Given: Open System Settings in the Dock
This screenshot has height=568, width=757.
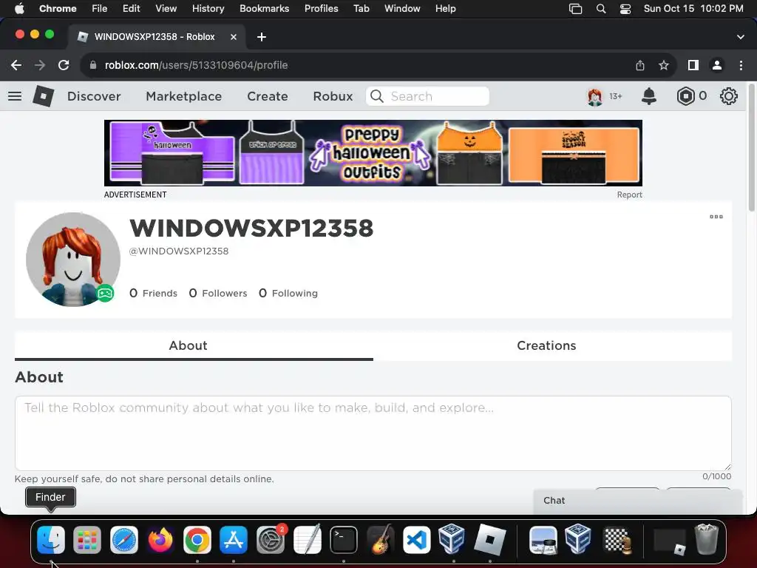Looking at the screenshot, I should [x=271, y=539].
